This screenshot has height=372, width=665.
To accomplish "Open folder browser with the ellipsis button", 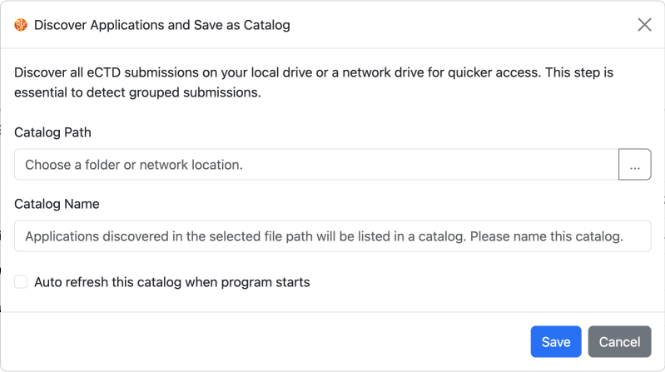I will pos(634,165).
